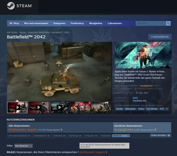Click the release date 19. Nov. 2021
The image size is (177, 156).
[x=142, y=93]
